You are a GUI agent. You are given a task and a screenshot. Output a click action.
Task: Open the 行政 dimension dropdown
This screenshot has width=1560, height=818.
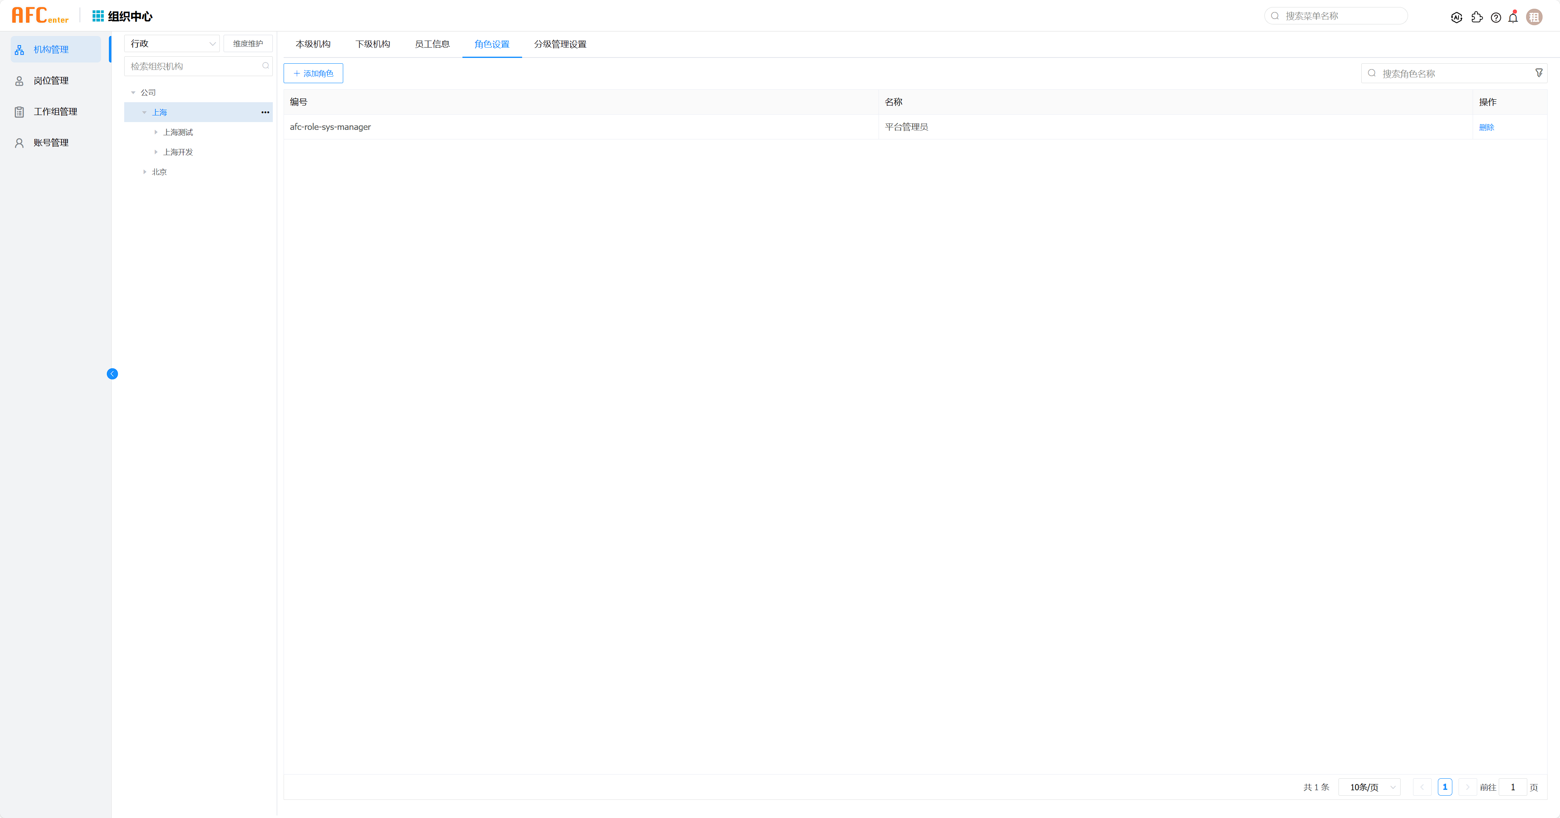(172, 43)
